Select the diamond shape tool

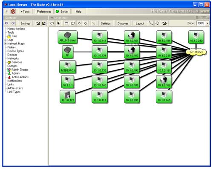(86, 23)
